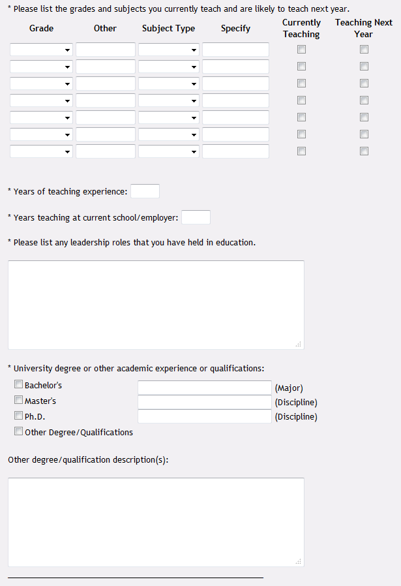401x586 pixels.
Task: Toggle Other Degree/Qualifications checkbox
Action: pyautogui.click(x=18, y=431)
